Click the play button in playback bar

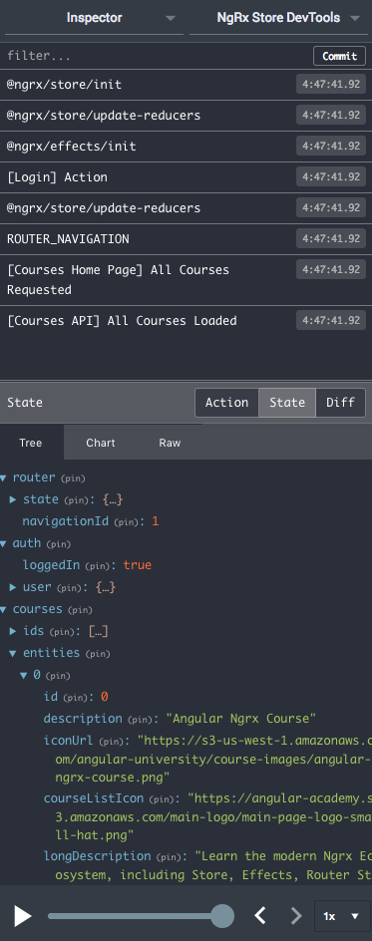click(x=23, y=916)
